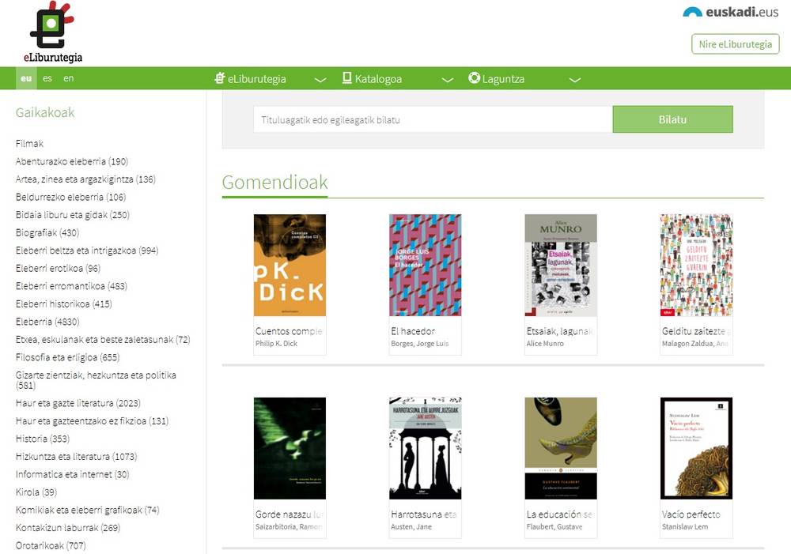Open Bidaia liburu eta gidak category

pos(73,215)
